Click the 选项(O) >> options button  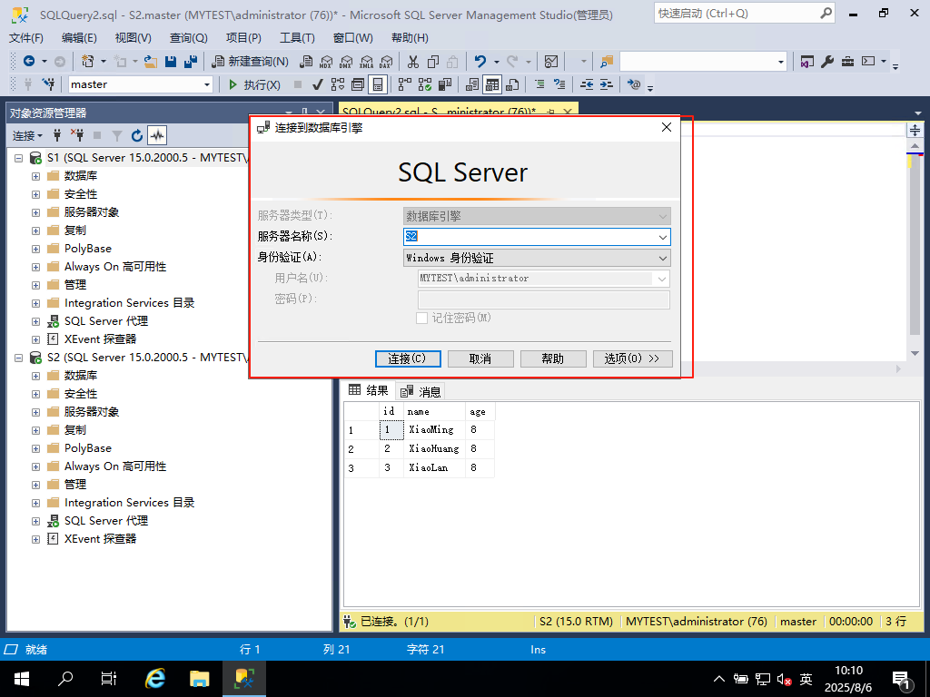(632, 358)
